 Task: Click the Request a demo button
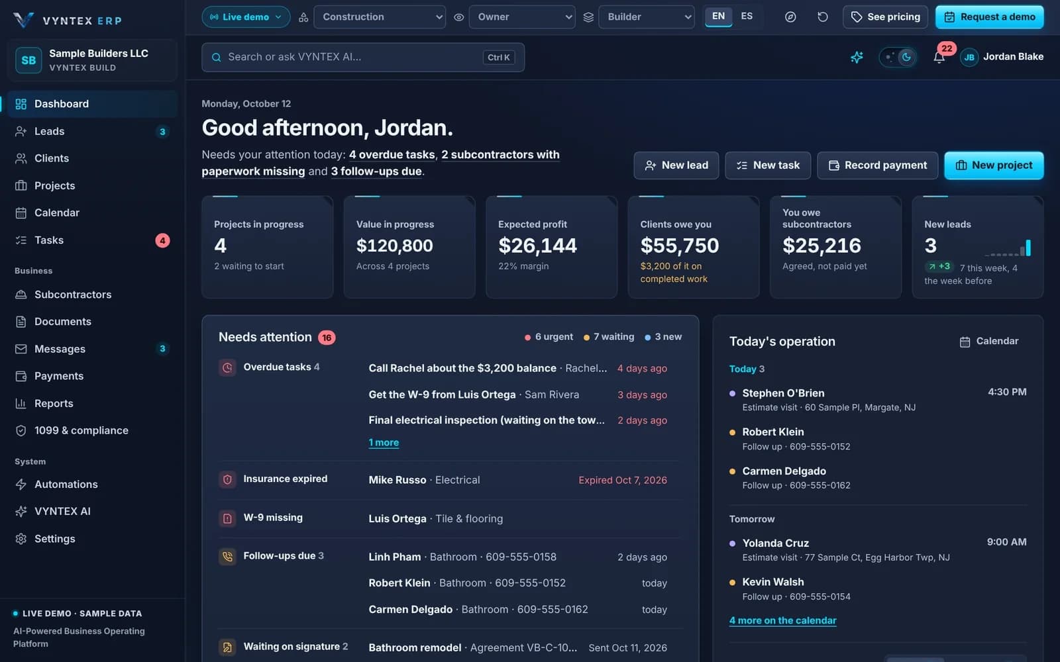(989, 17)
